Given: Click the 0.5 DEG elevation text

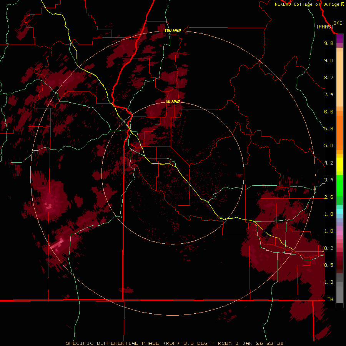Looking at the screenshot, I should pos(196,343).
